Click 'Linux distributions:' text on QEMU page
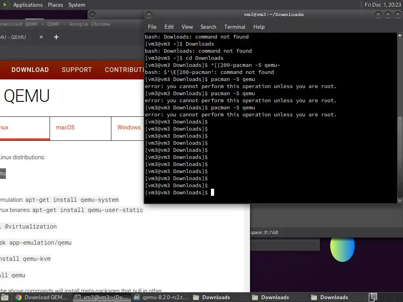The width and height of the screenshot is (403, 302). click(x=22, y=157)
